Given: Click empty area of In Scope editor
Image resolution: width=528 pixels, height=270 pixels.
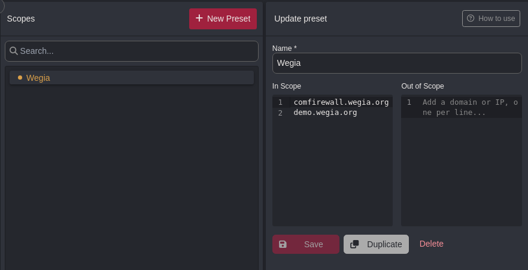Looking at the screenshot, I should pyautogui.click(x=332, y=172).
